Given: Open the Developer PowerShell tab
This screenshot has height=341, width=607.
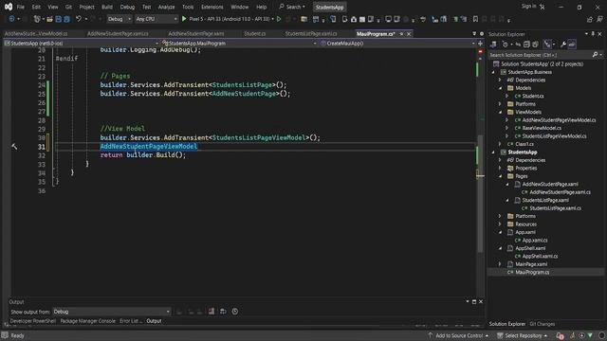Looking at the screenshot, I should pyautogui.click(x=33, y=321).
